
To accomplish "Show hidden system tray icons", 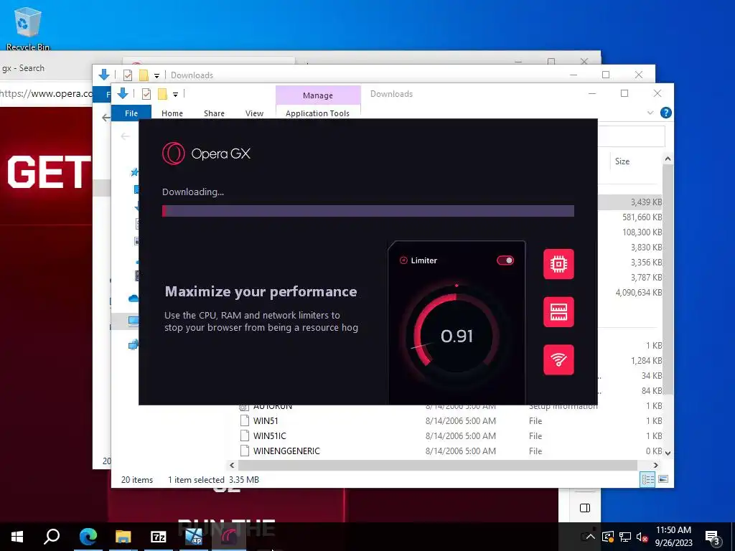I will 591,537.
